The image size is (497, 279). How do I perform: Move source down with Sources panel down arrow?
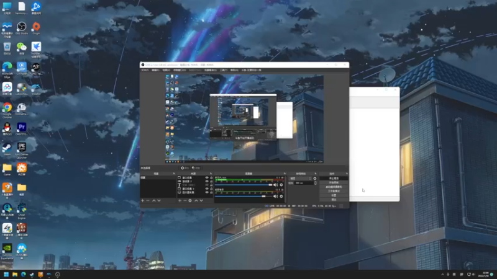click(x=201, y=200)
